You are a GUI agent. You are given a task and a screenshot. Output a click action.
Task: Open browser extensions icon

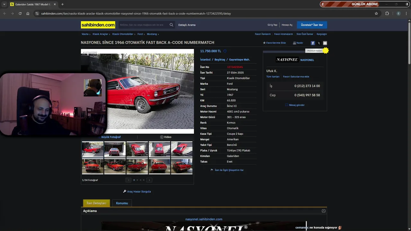pyautogui.click(x=387, y=13)
